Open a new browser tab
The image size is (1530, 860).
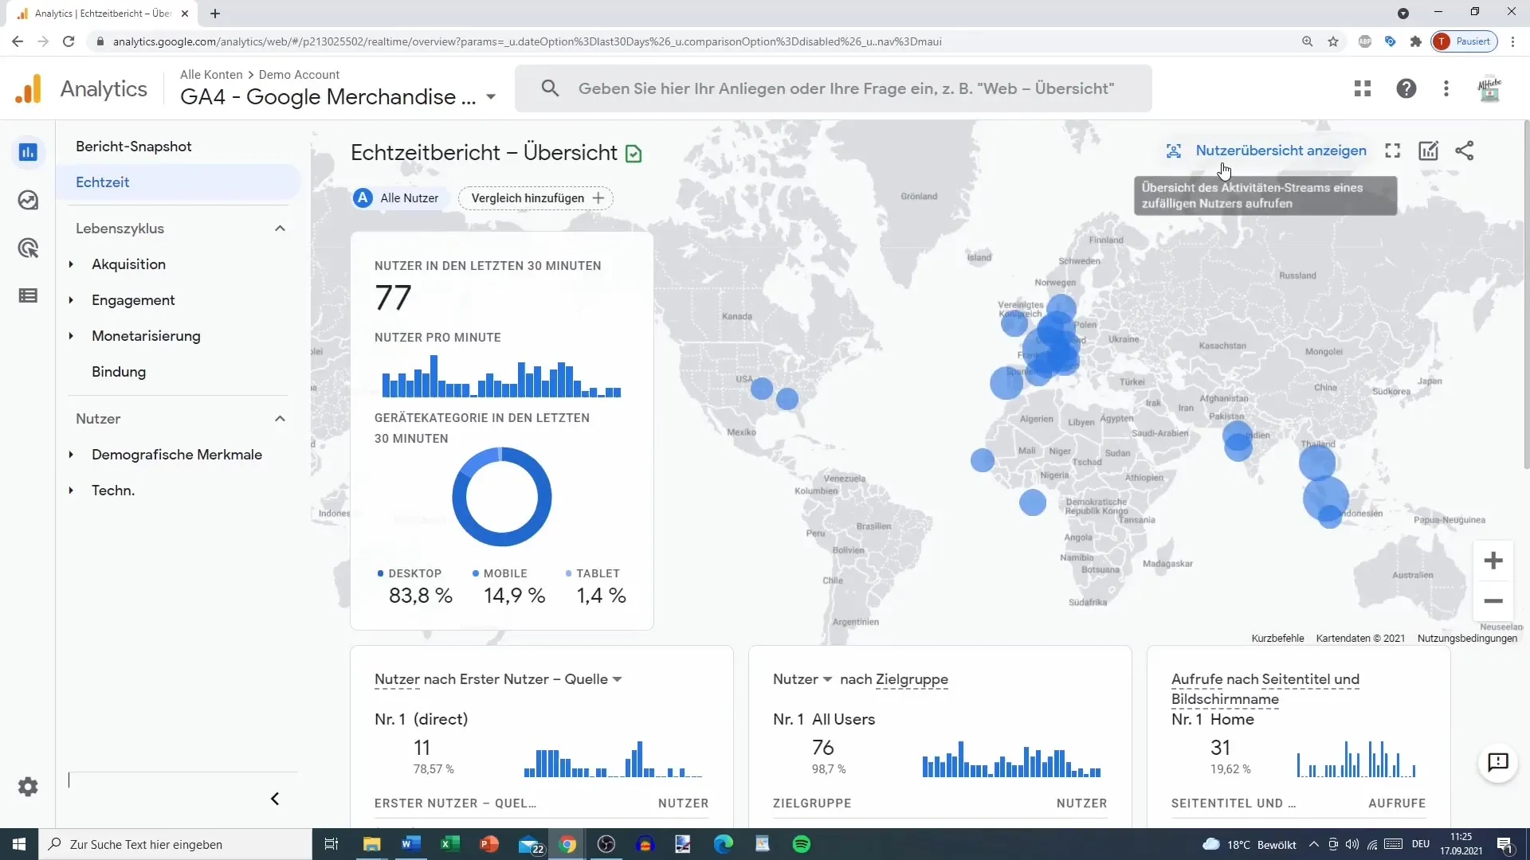point(215,14)
